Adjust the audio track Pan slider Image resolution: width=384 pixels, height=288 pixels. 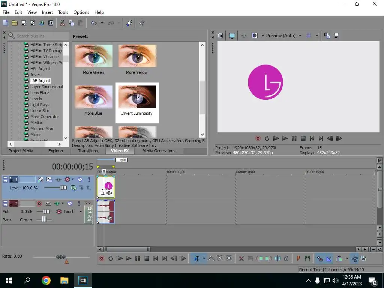(44, 220)
